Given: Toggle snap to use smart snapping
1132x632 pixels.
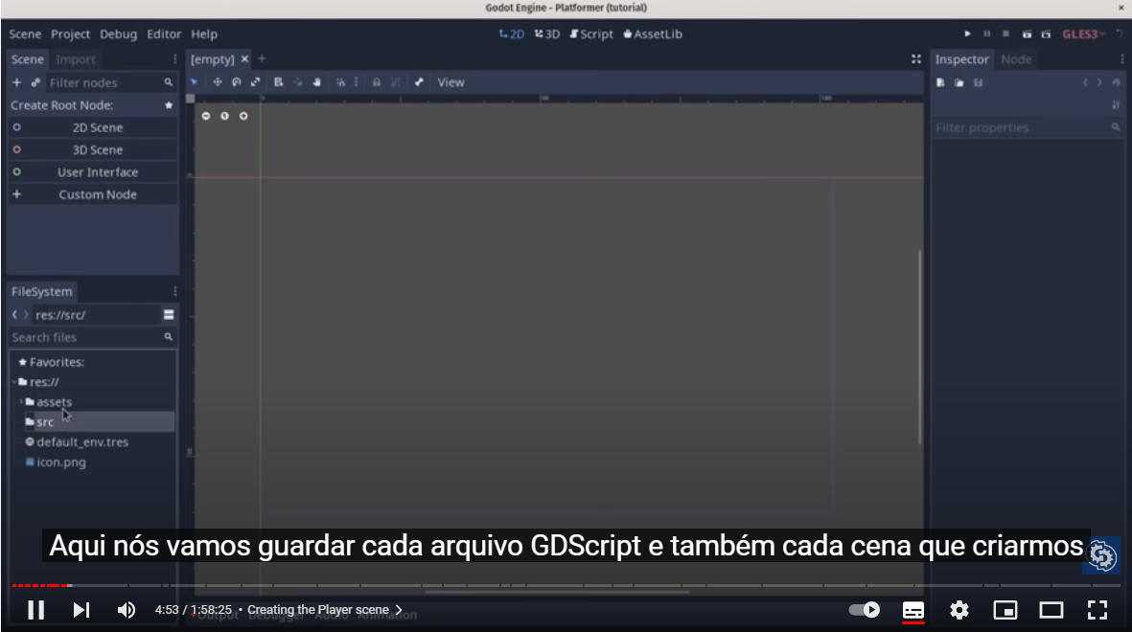Looking at the screenshot, I should click(340, 82).
